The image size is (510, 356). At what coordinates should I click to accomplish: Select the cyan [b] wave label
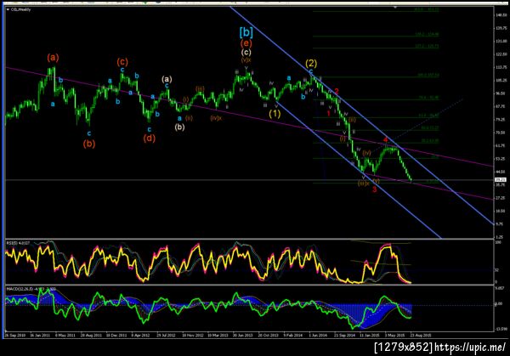click(246, 32)
